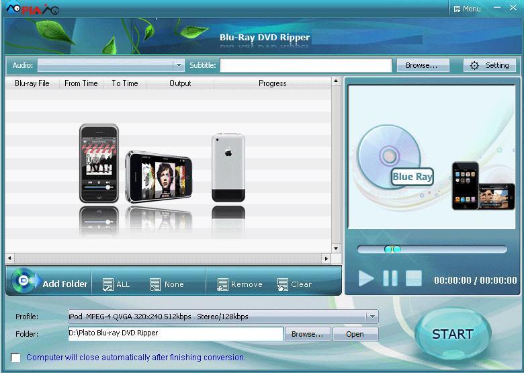524x373 pixels.
Task: Click the file list scroll down arrow
Action: [336, 249]
